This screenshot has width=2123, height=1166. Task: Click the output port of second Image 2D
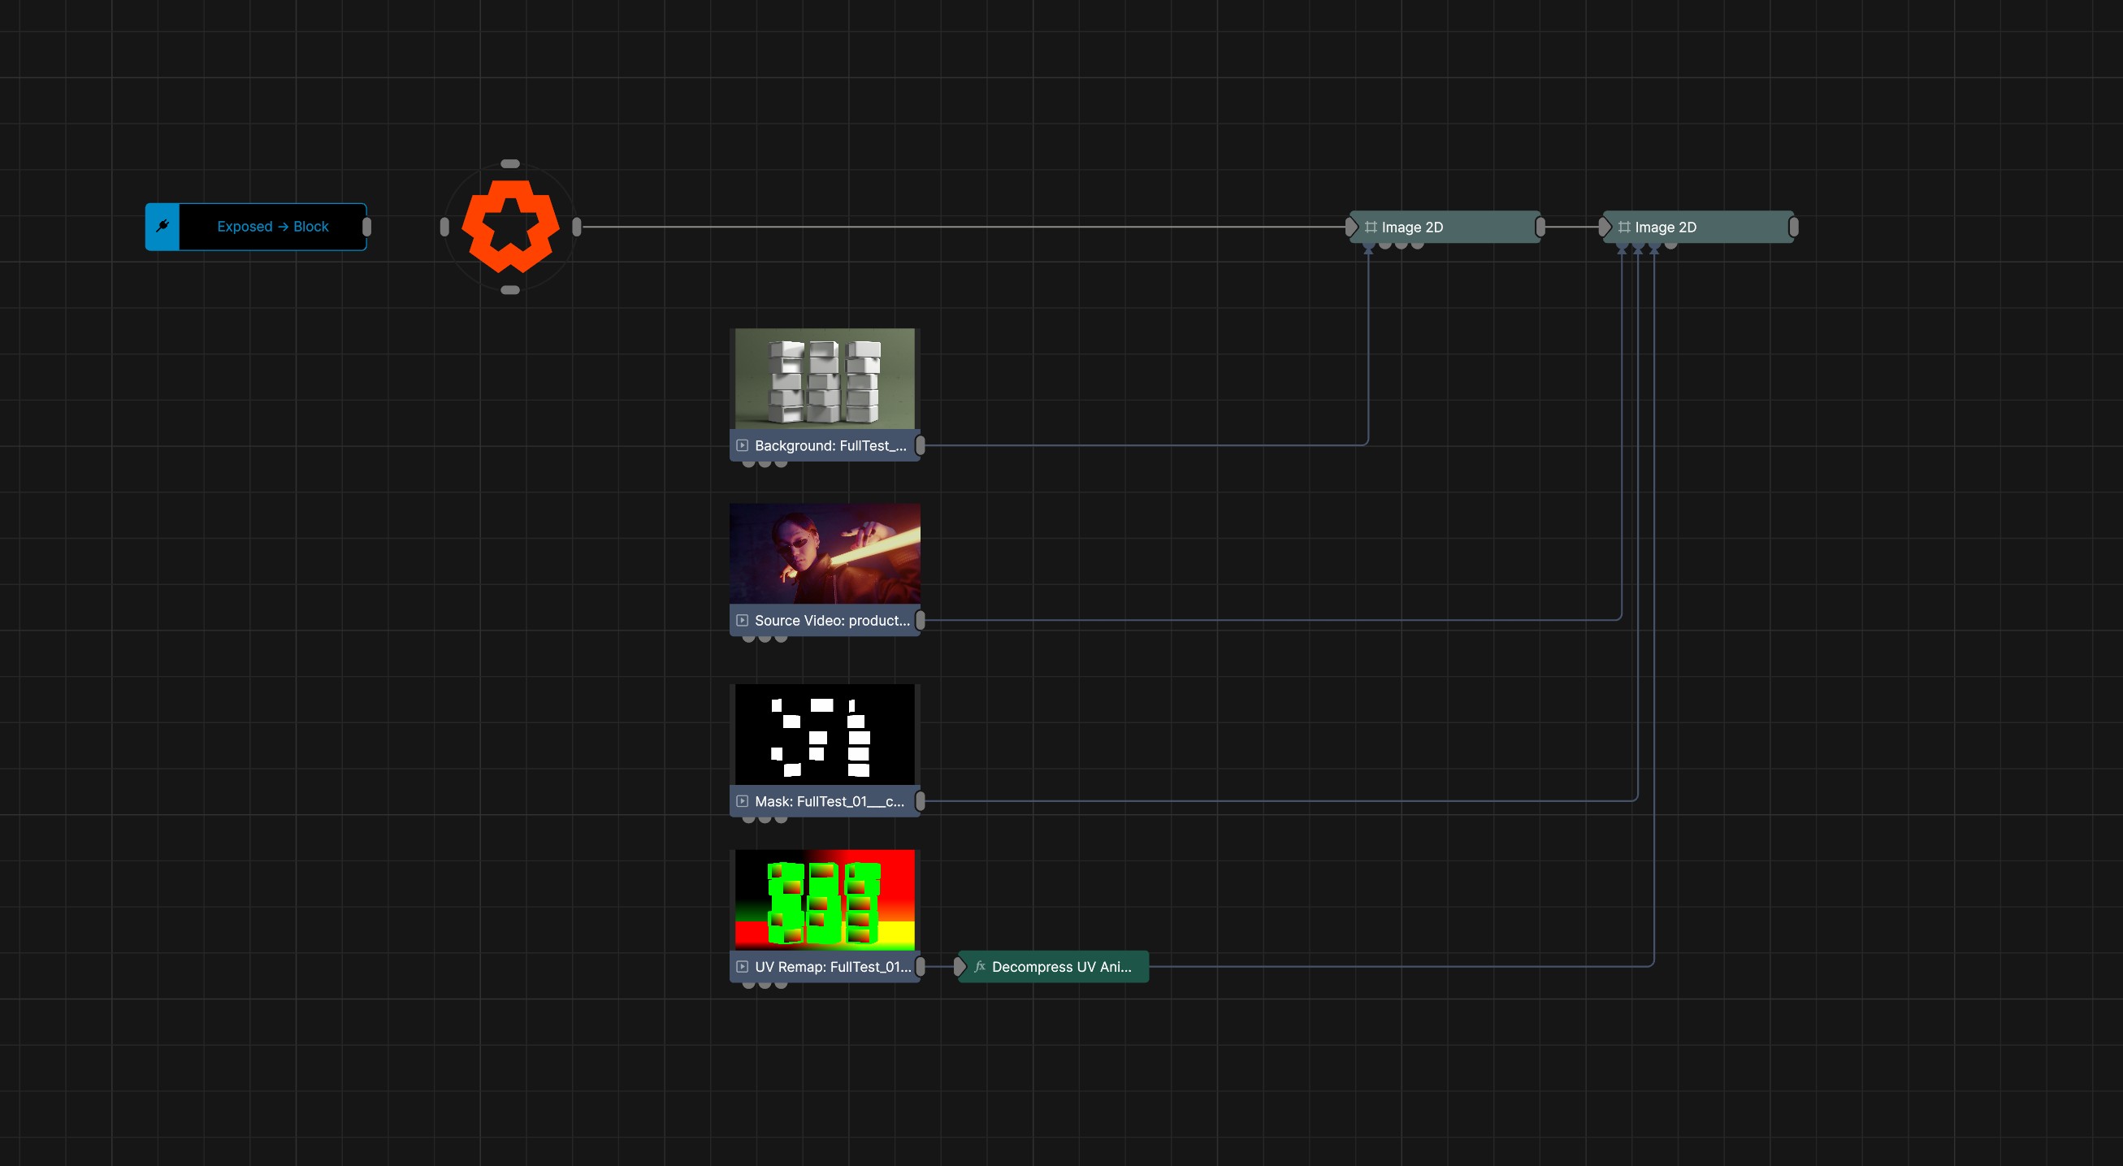1793,227
